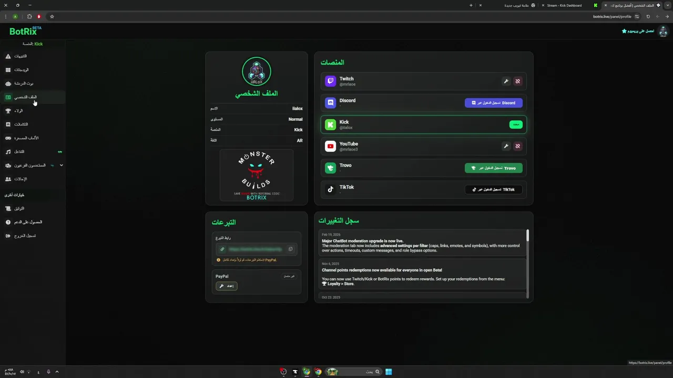Click the blurred donation link field
The width and height of the screenshot is (673, 378).
pyautogui.click(x=255, y=249)
